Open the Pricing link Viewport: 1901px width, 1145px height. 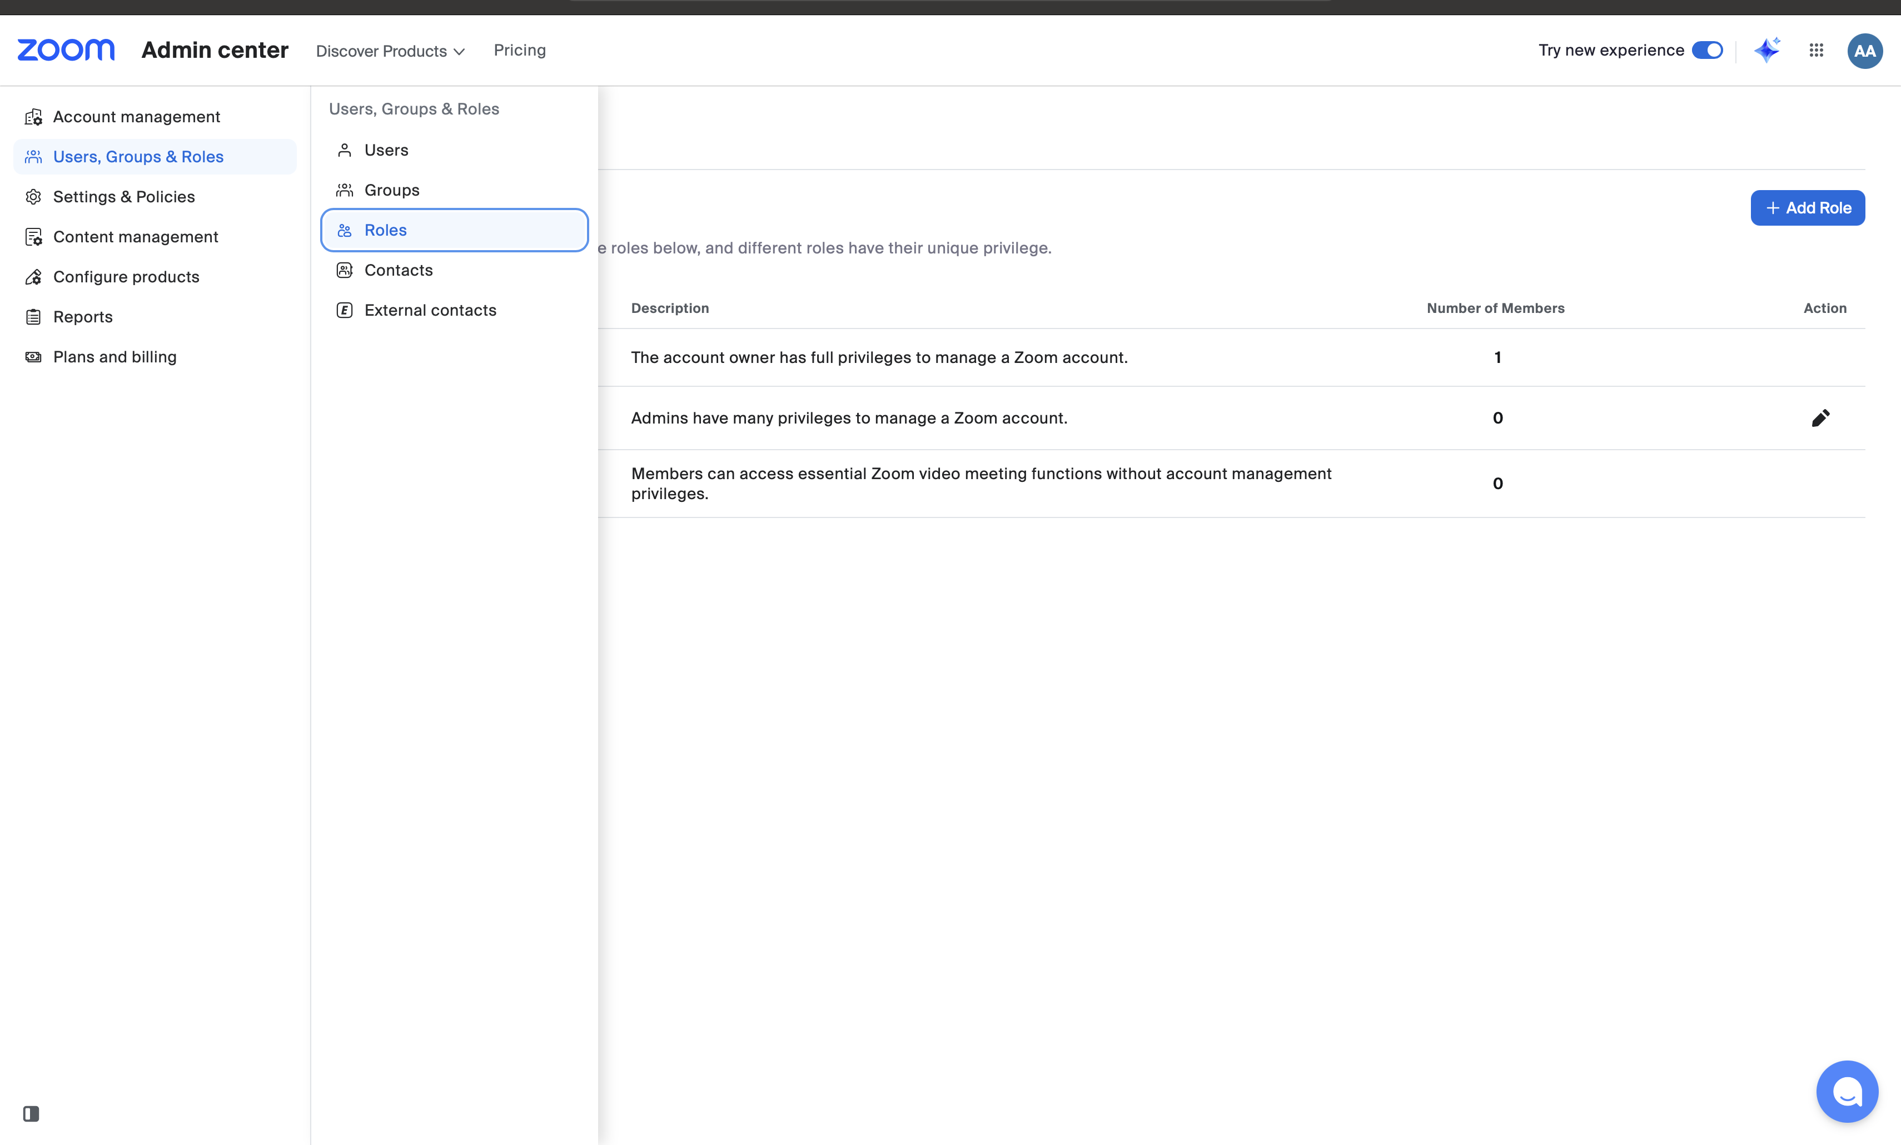pyautogui.click(x=519, y=50)
